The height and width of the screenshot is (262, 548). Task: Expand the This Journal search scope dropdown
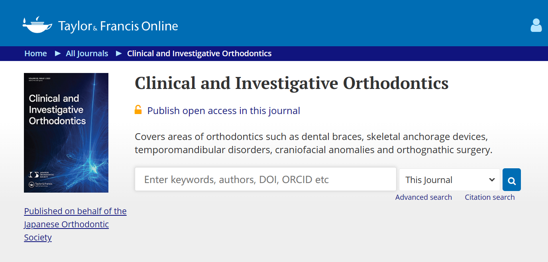tap(450, 180)
